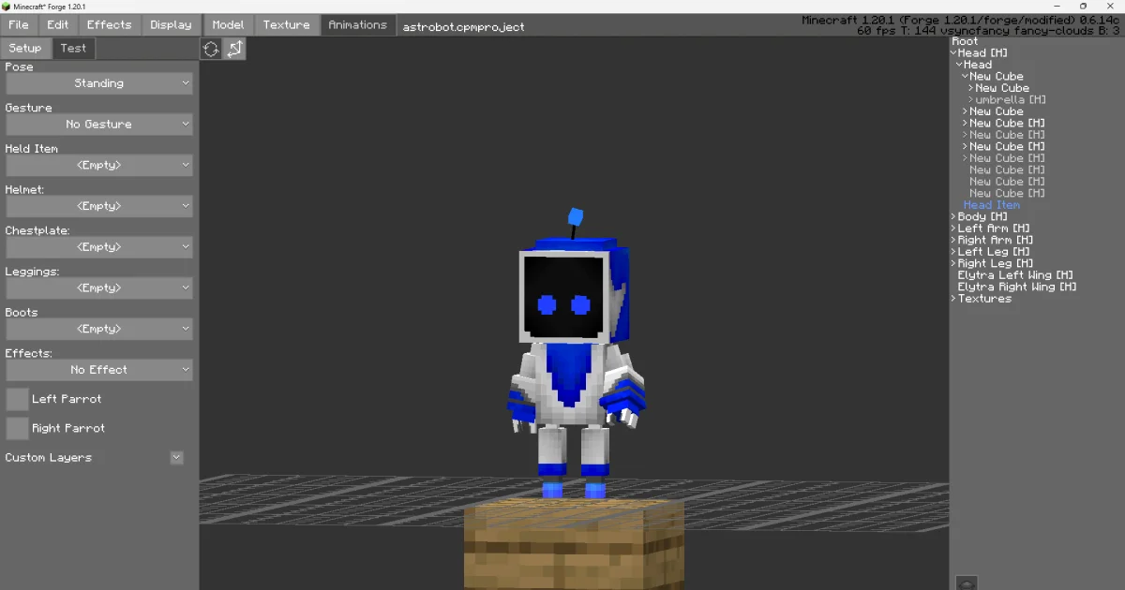Image resolution: width=1125 pixels, height=590 pixels.
Task: Switch to the Test tab
Action: point(73,48)
